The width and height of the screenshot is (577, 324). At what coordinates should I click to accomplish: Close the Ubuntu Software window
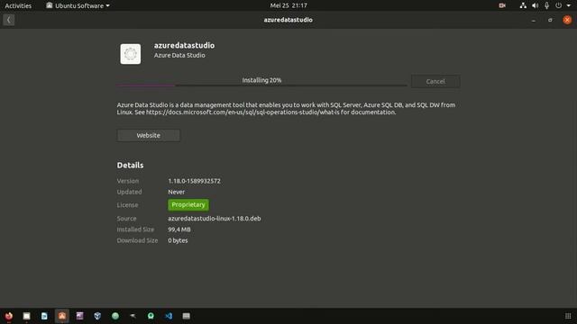pyautogui.click(x=567, y=20)
